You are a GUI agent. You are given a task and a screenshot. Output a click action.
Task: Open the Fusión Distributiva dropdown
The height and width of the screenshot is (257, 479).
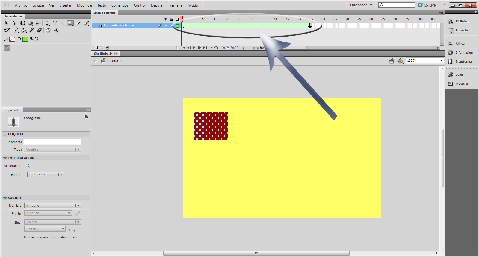[46, 174]
